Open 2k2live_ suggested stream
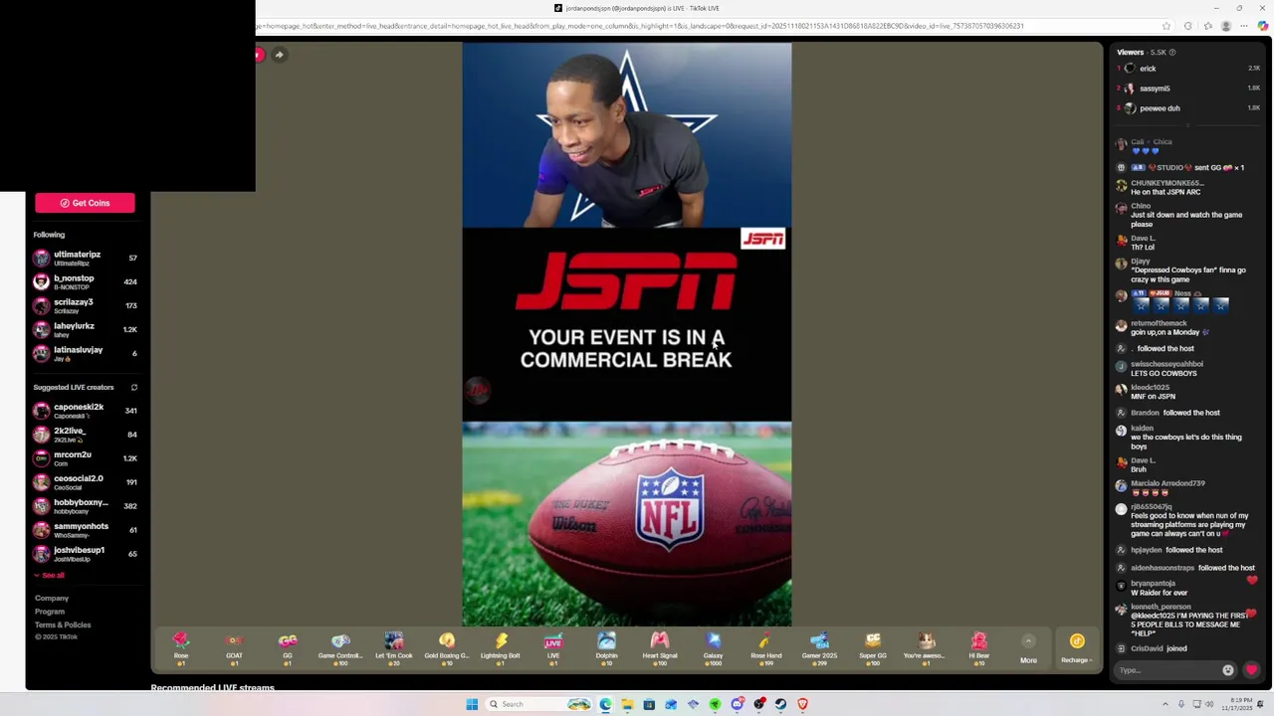 [85, 435]
